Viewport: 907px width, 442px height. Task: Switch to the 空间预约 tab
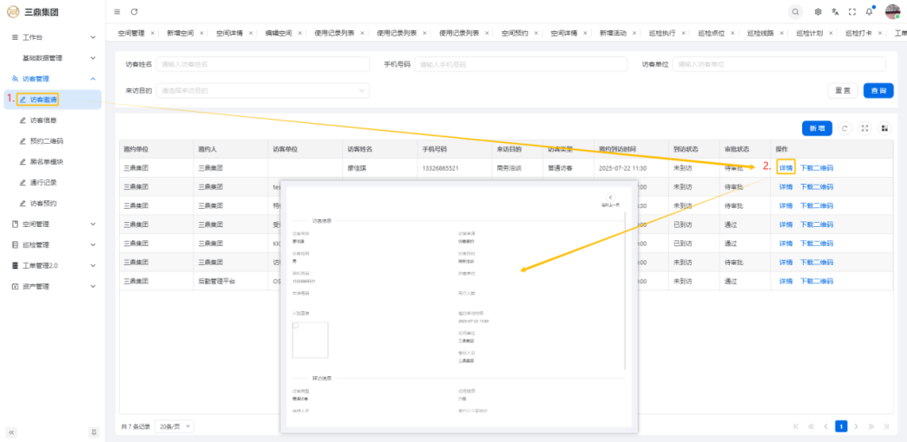[516, 33]
